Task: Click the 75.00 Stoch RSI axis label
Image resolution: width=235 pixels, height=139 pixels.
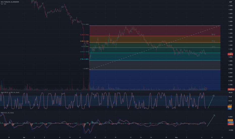Action: [230, 97]
